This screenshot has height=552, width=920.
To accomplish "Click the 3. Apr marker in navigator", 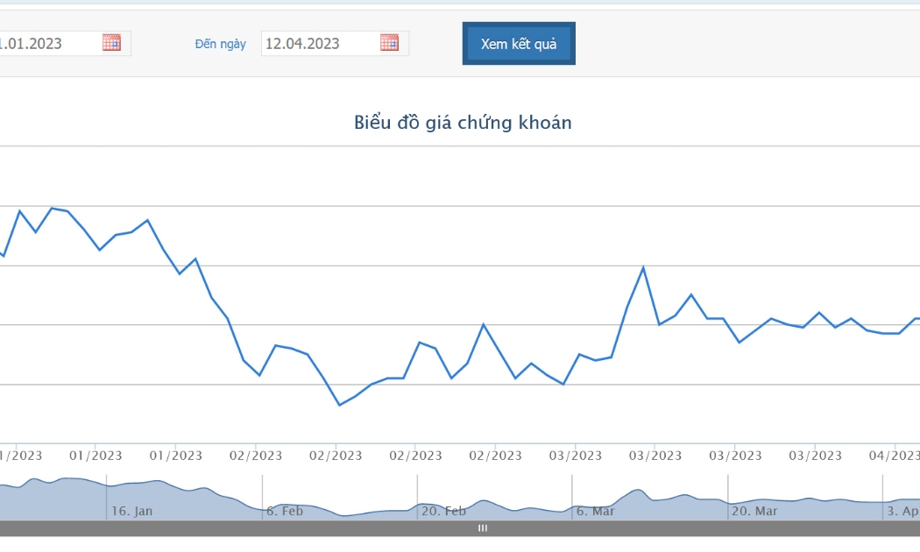I will [x=903, y=511].
